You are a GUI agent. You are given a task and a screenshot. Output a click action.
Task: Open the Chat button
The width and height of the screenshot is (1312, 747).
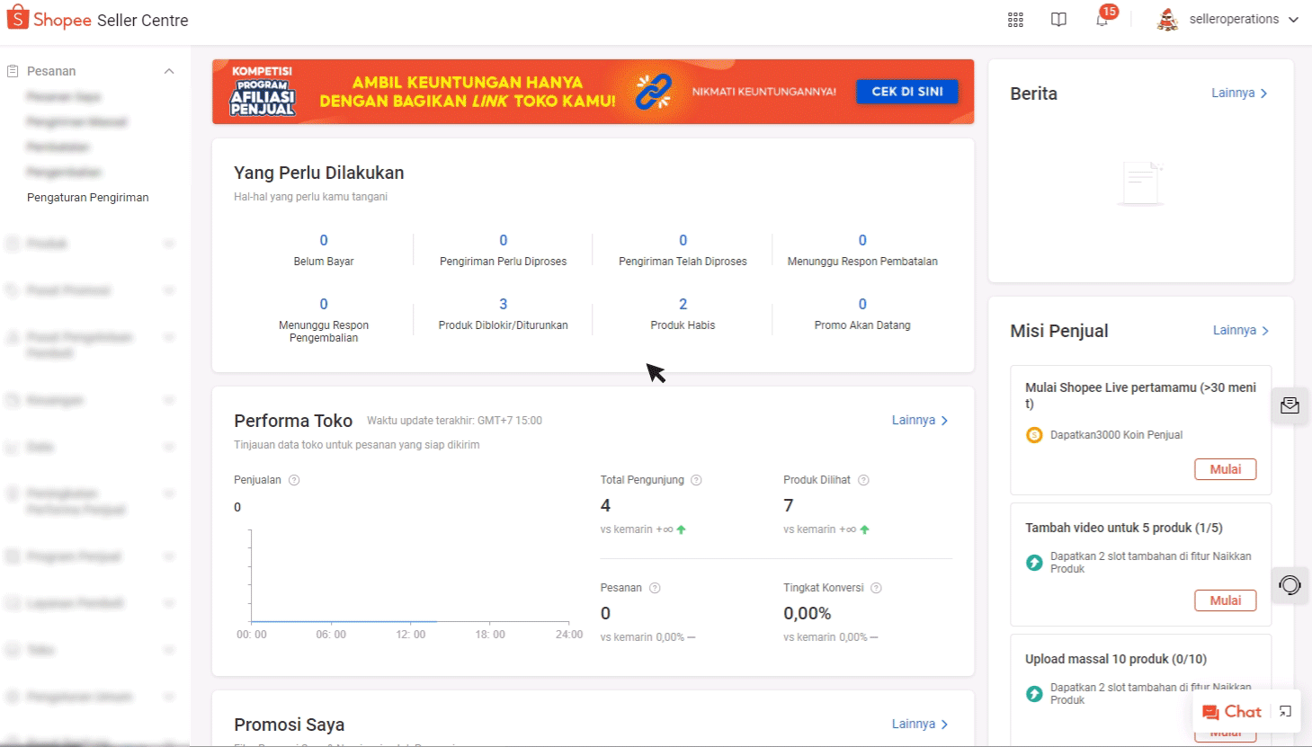point(1232,711)
